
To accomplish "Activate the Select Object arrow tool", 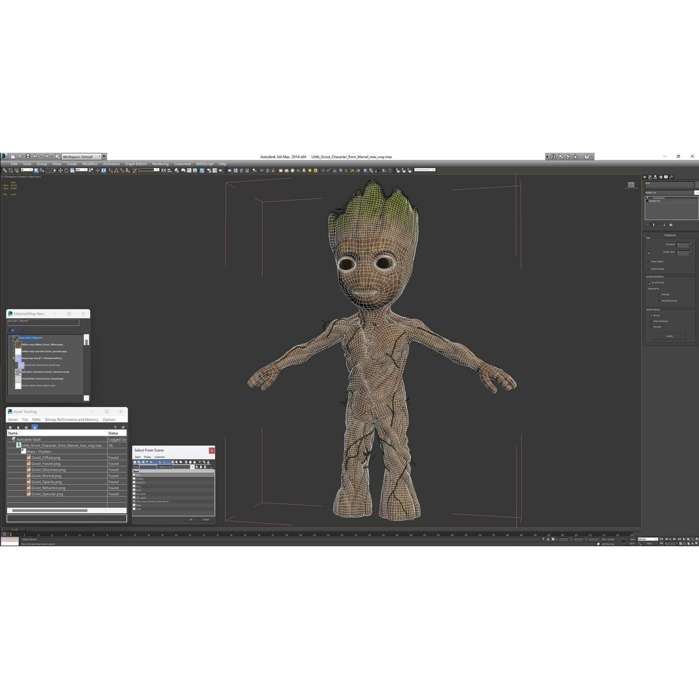I will [x=36, y=170].
